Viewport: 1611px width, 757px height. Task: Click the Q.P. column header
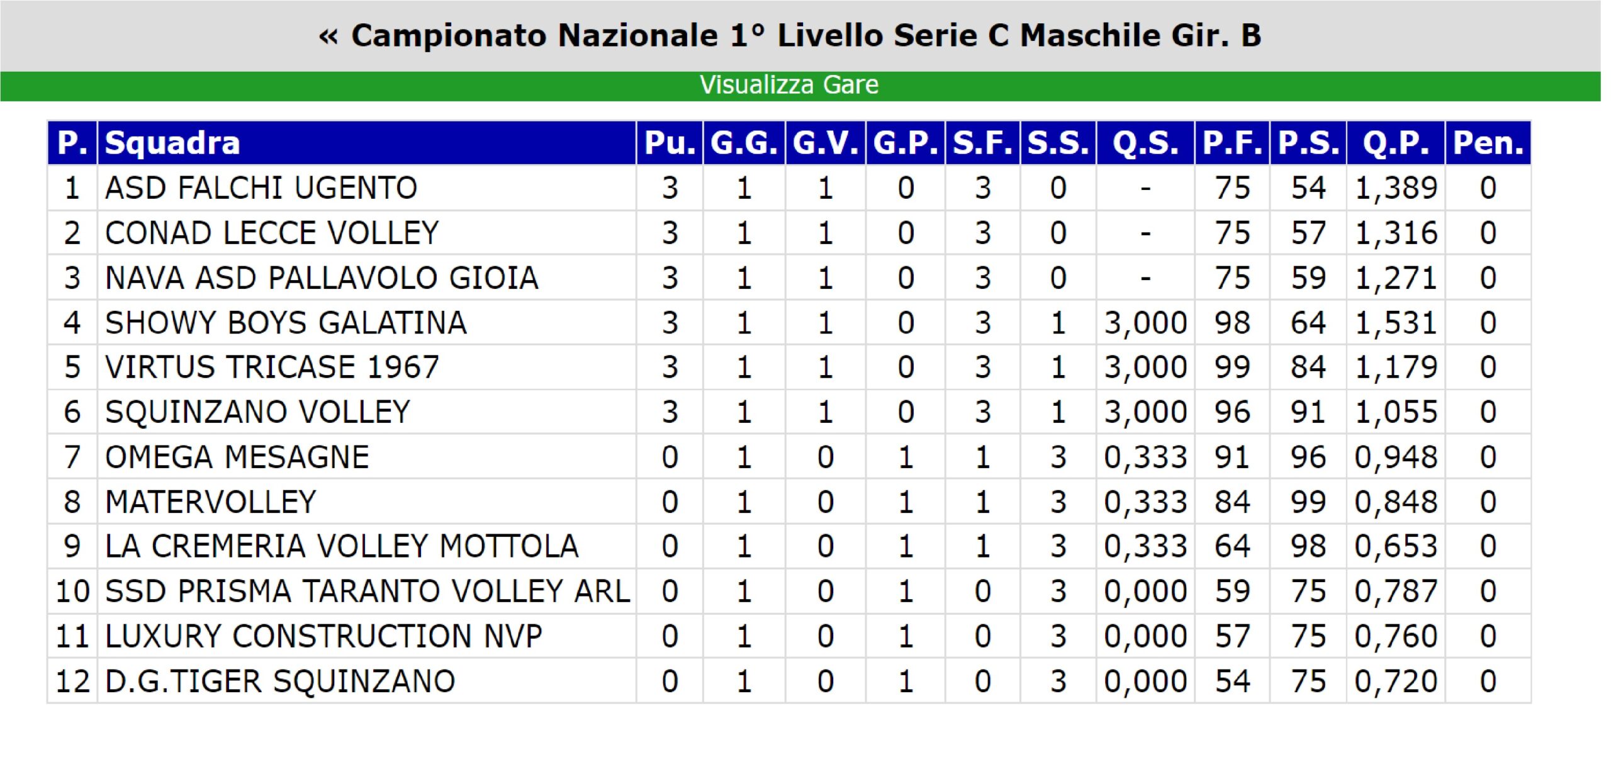[1396, 143]
